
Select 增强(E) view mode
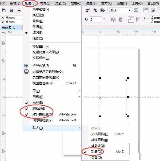coord(52,33)
